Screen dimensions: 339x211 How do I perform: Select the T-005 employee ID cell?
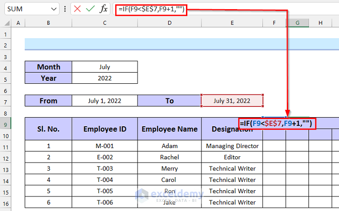(105, 191)
